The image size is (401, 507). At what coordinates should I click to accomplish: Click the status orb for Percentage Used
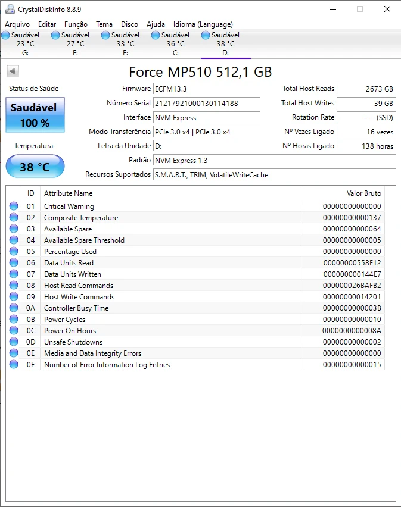[14, 251]
